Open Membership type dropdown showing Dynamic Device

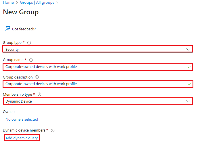(x=95, y=101)
